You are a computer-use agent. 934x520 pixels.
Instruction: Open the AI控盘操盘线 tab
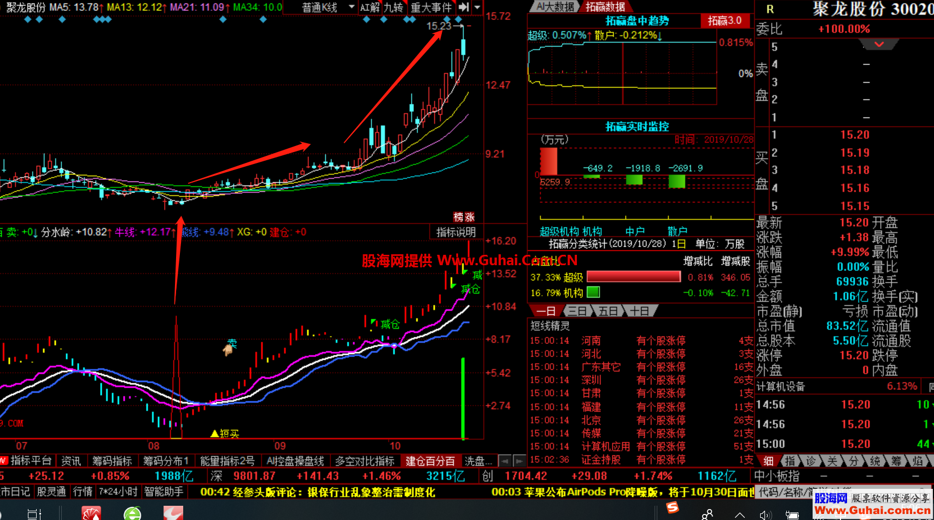[295, 461]
